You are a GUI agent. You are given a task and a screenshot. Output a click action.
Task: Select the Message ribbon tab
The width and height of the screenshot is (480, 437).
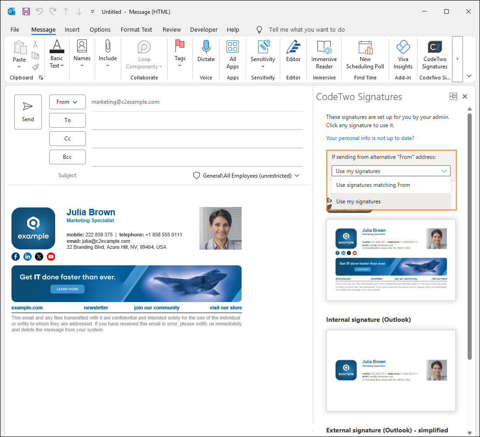click(44, 30)
